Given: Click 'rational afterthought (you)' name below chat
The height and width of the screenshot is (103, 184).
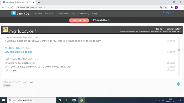Looking at the screenshot, I should (x=18, y=82).
